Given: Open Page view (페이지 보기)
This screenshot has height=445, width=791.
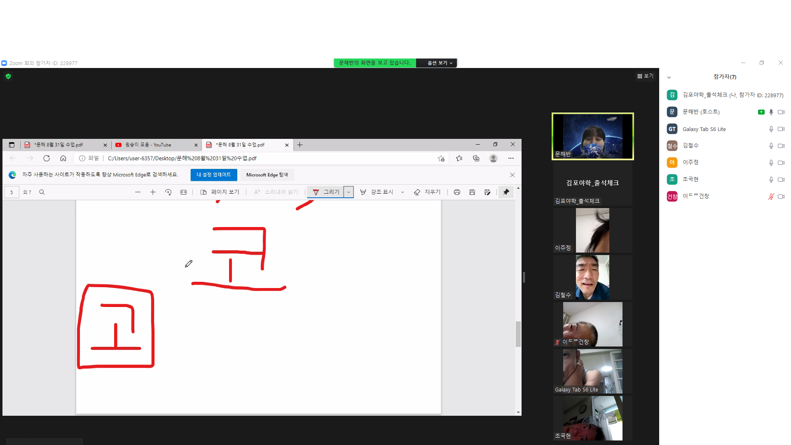Looking at the screenshot, I should coord(220,192).
